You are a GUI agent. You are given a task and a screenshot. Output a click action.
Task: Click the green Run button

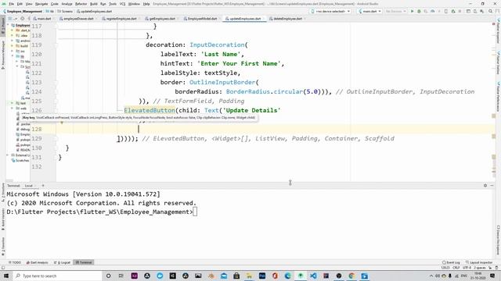[x=413, y=11]
